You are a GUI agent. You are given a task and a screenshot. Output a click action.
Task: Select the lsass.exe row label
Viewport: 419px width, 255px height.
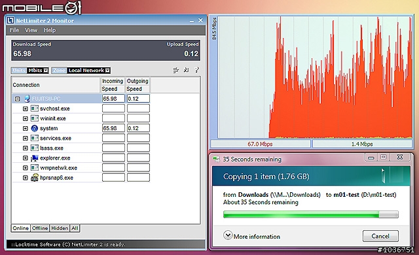tap(52, 148)
